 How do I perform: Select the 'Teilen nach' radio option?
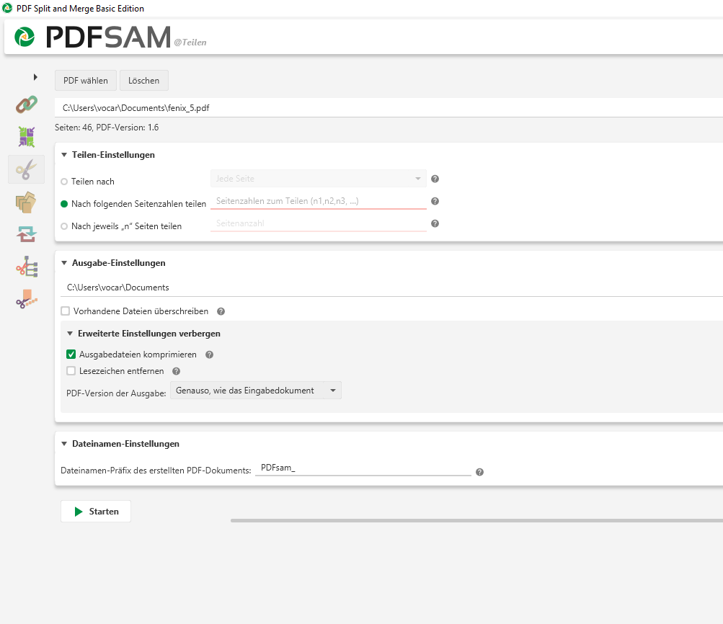64,182
